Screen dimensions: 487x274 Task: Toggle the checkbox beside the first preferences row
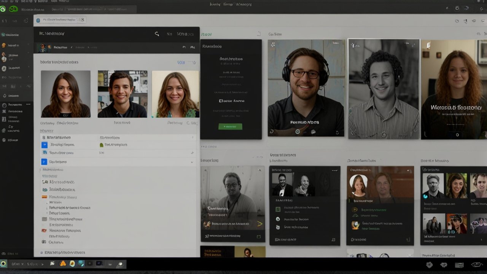coord(43,137)
